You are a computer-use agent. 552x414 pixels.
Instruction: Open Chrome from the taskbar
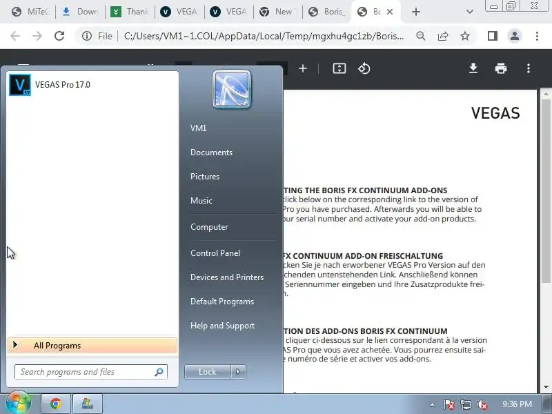click(56, 404)
